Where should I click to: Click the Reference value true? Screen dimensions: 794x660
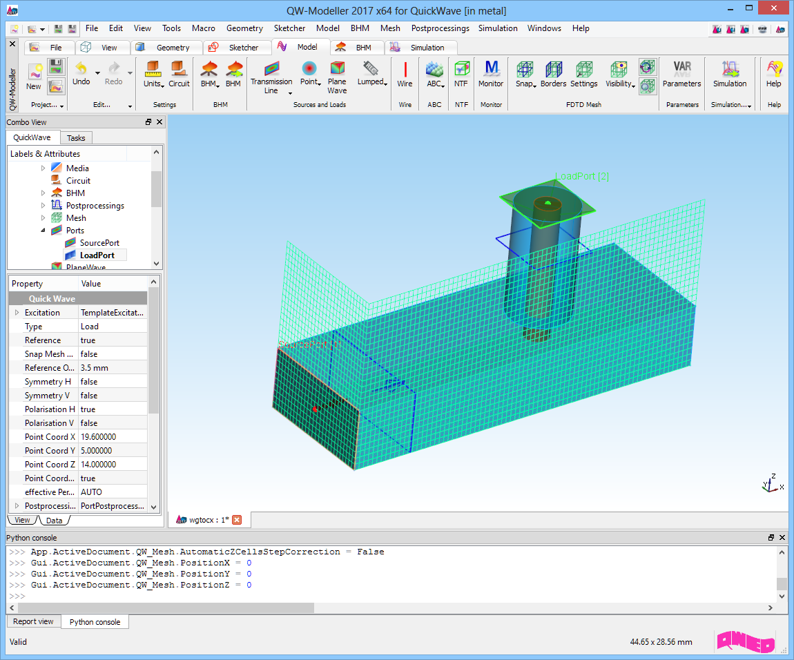pos(113,340)
